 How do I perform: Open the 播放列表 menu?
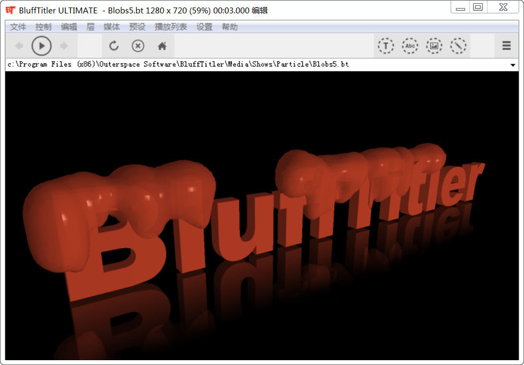171,27
